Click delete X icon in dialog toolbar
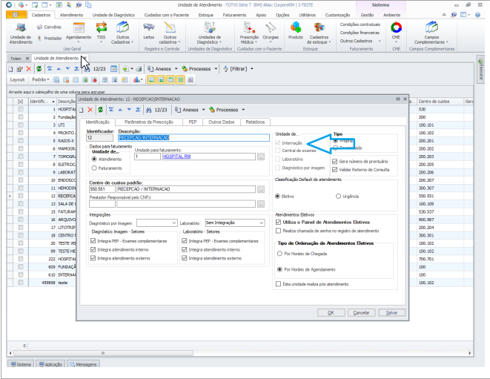Image resolution: width=490 pixels, height=379 pixels. pos(90,110)
